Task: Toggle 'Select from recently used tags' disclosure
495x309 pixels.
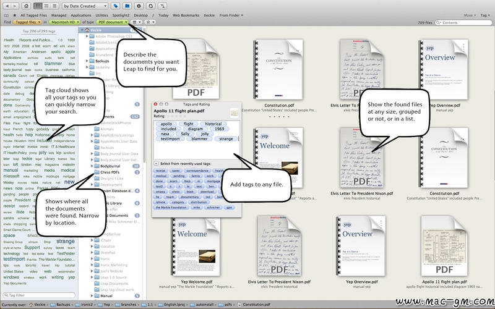Action: coord(156,164)
